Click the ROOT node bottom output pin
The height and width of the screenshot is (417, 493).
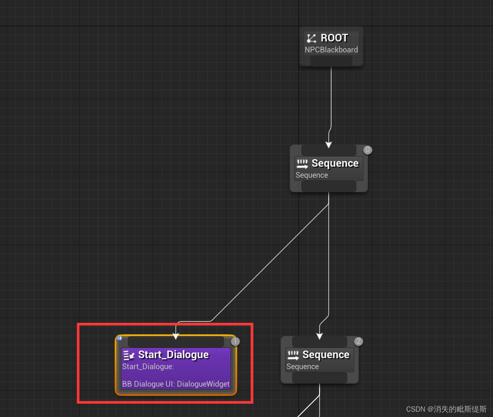pyautogui.click(x=331, y=60)
